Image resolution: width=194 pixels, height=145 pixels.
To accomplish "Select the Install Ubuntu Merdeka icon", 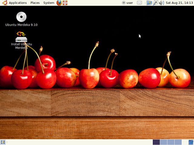I will 21,37.
